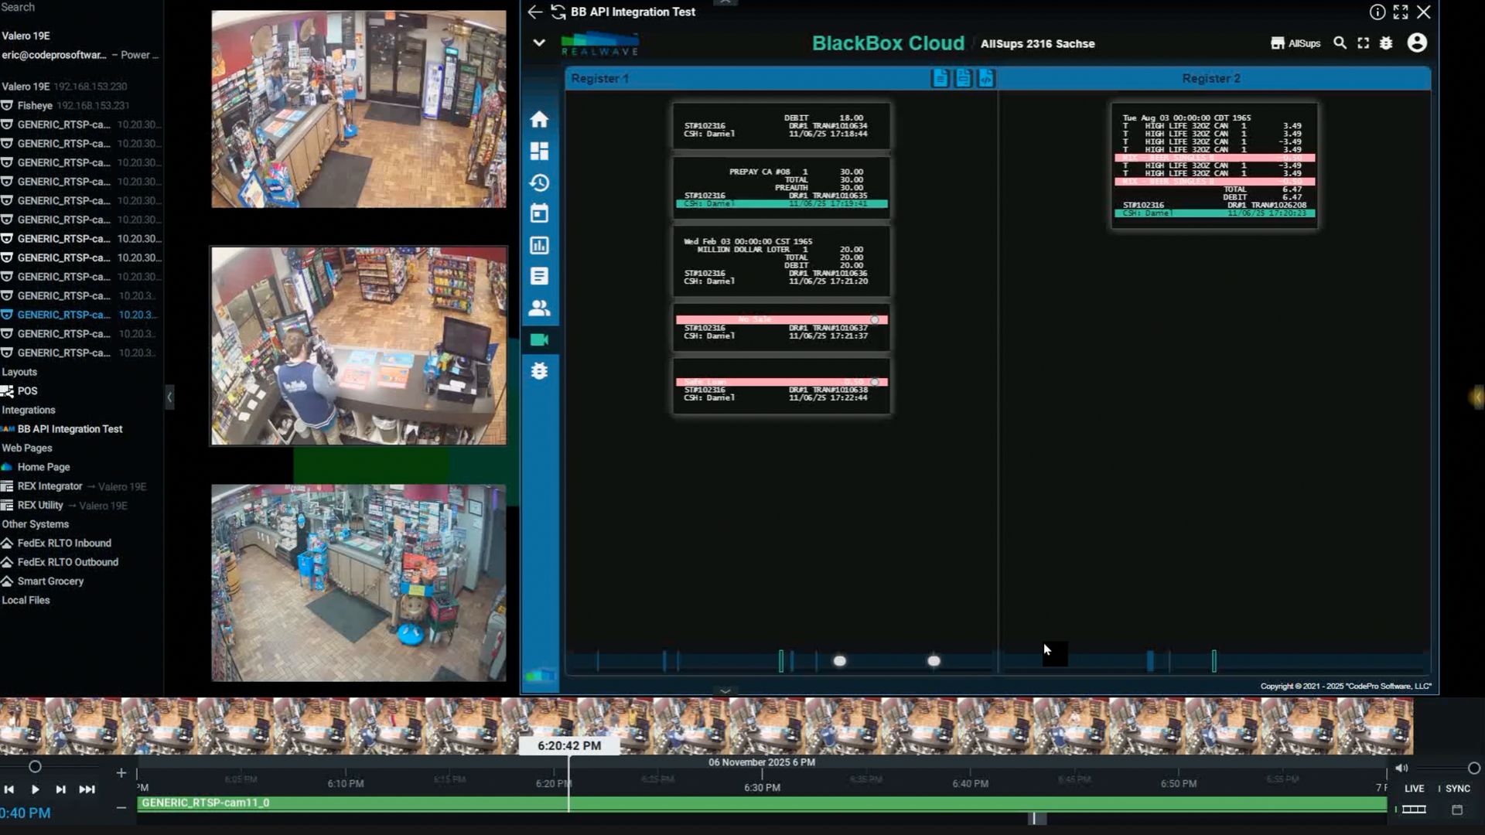Skip to the next chunk button
1485x835 pixels.
coord(87,789)
